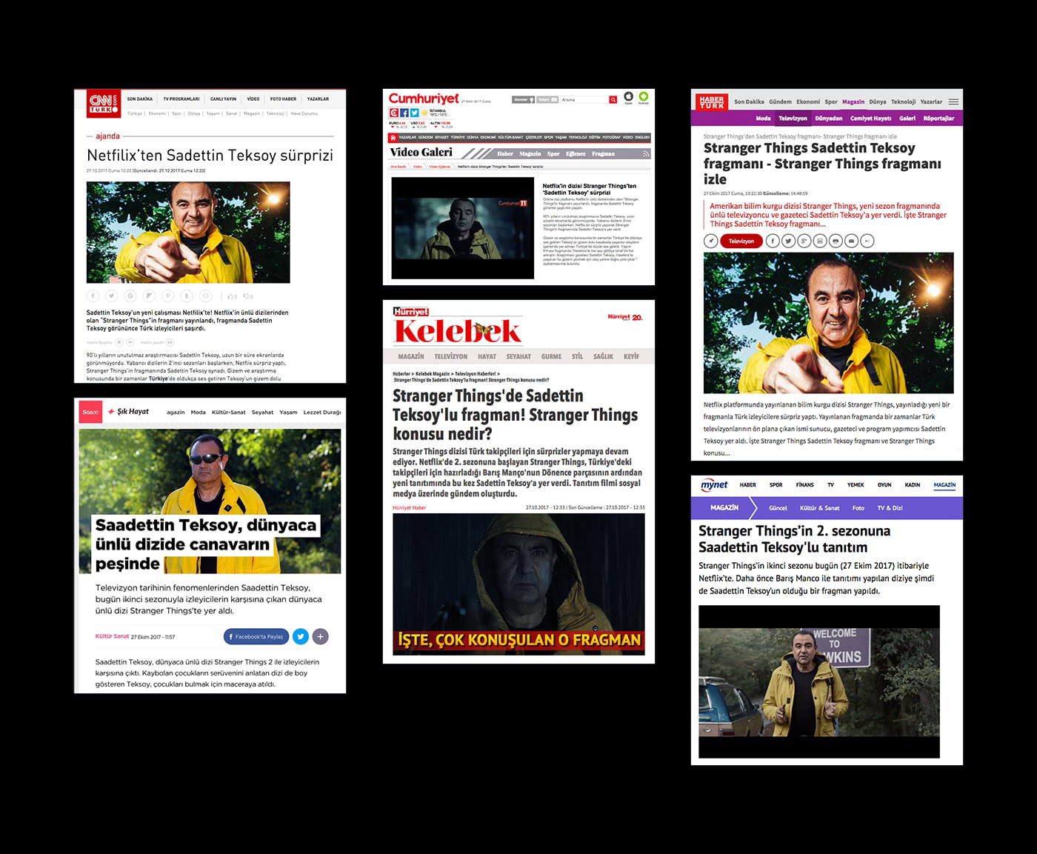Share CNN Türk article on Tumblr
This screenshot has height=854, width=1037.
[x=187, y=296]
